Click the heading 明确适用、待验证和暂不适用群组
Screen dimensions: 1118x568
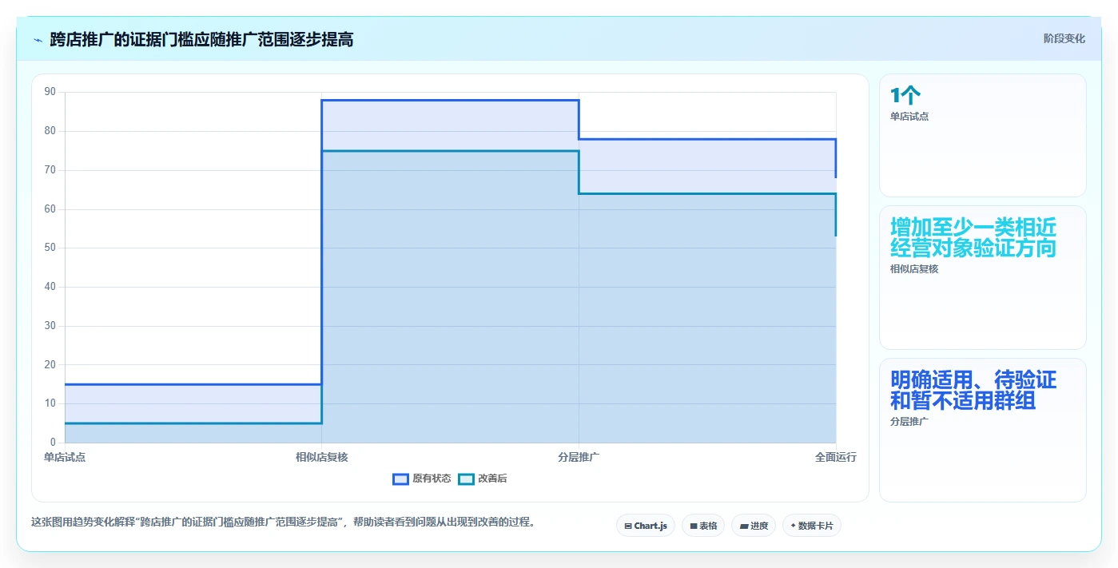click(x=973, y=390)
